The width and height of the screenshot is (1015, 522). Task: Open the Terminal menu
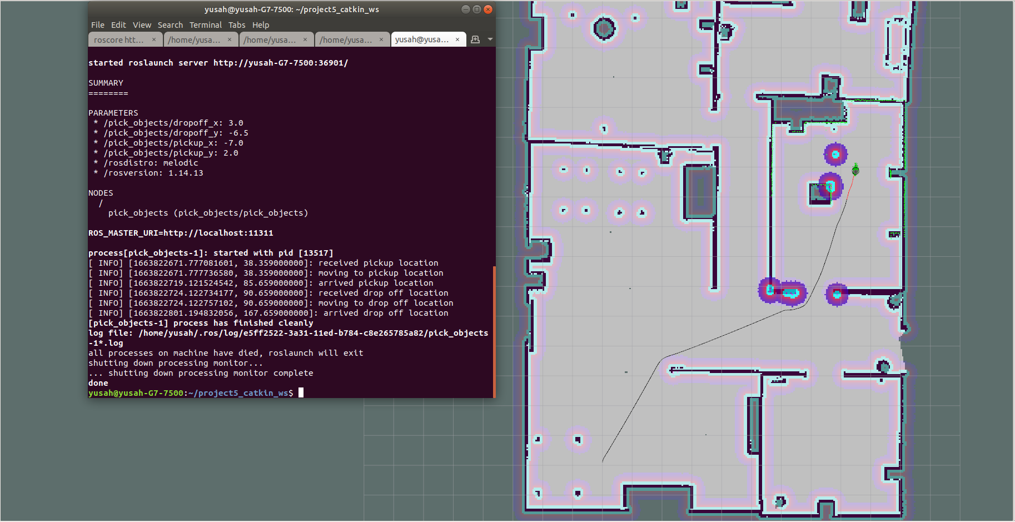206,25
